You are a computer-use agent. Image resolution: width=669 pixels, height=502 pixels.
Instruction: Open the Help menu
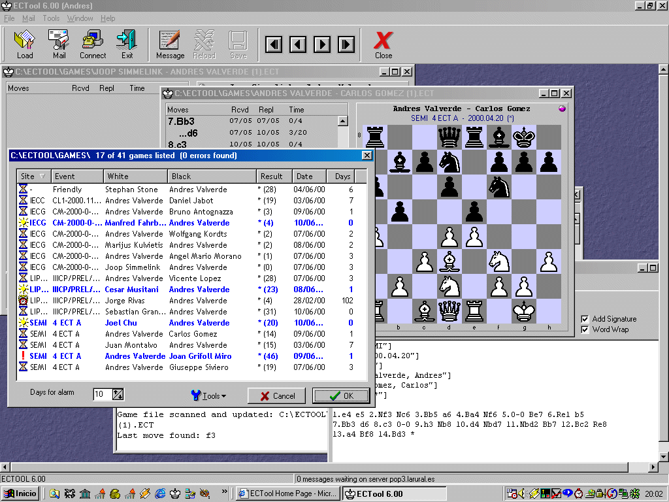coord(108,18)
